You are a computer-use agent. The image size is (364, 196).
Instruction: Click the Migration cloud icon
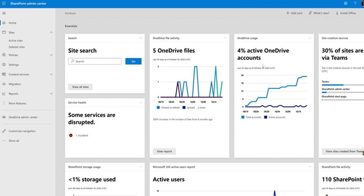(x=4, y=84)
